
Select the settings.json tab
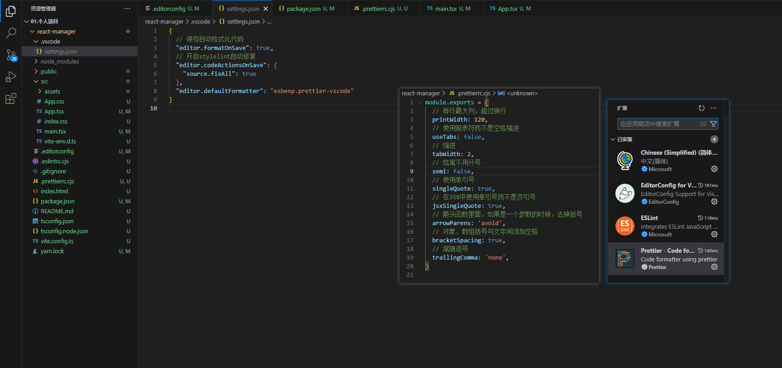tap(243, 9)
